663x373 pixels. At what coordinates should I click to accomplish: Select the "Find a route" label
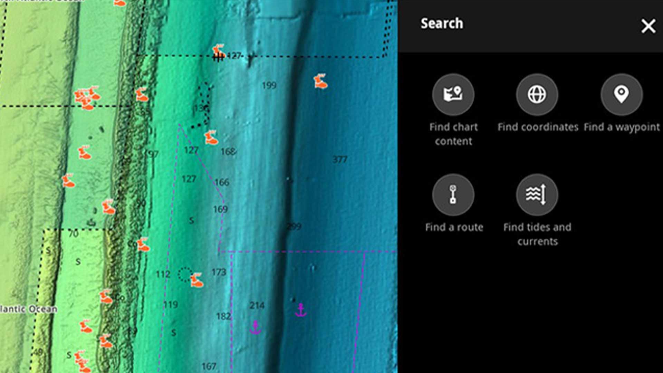[454, 227]
